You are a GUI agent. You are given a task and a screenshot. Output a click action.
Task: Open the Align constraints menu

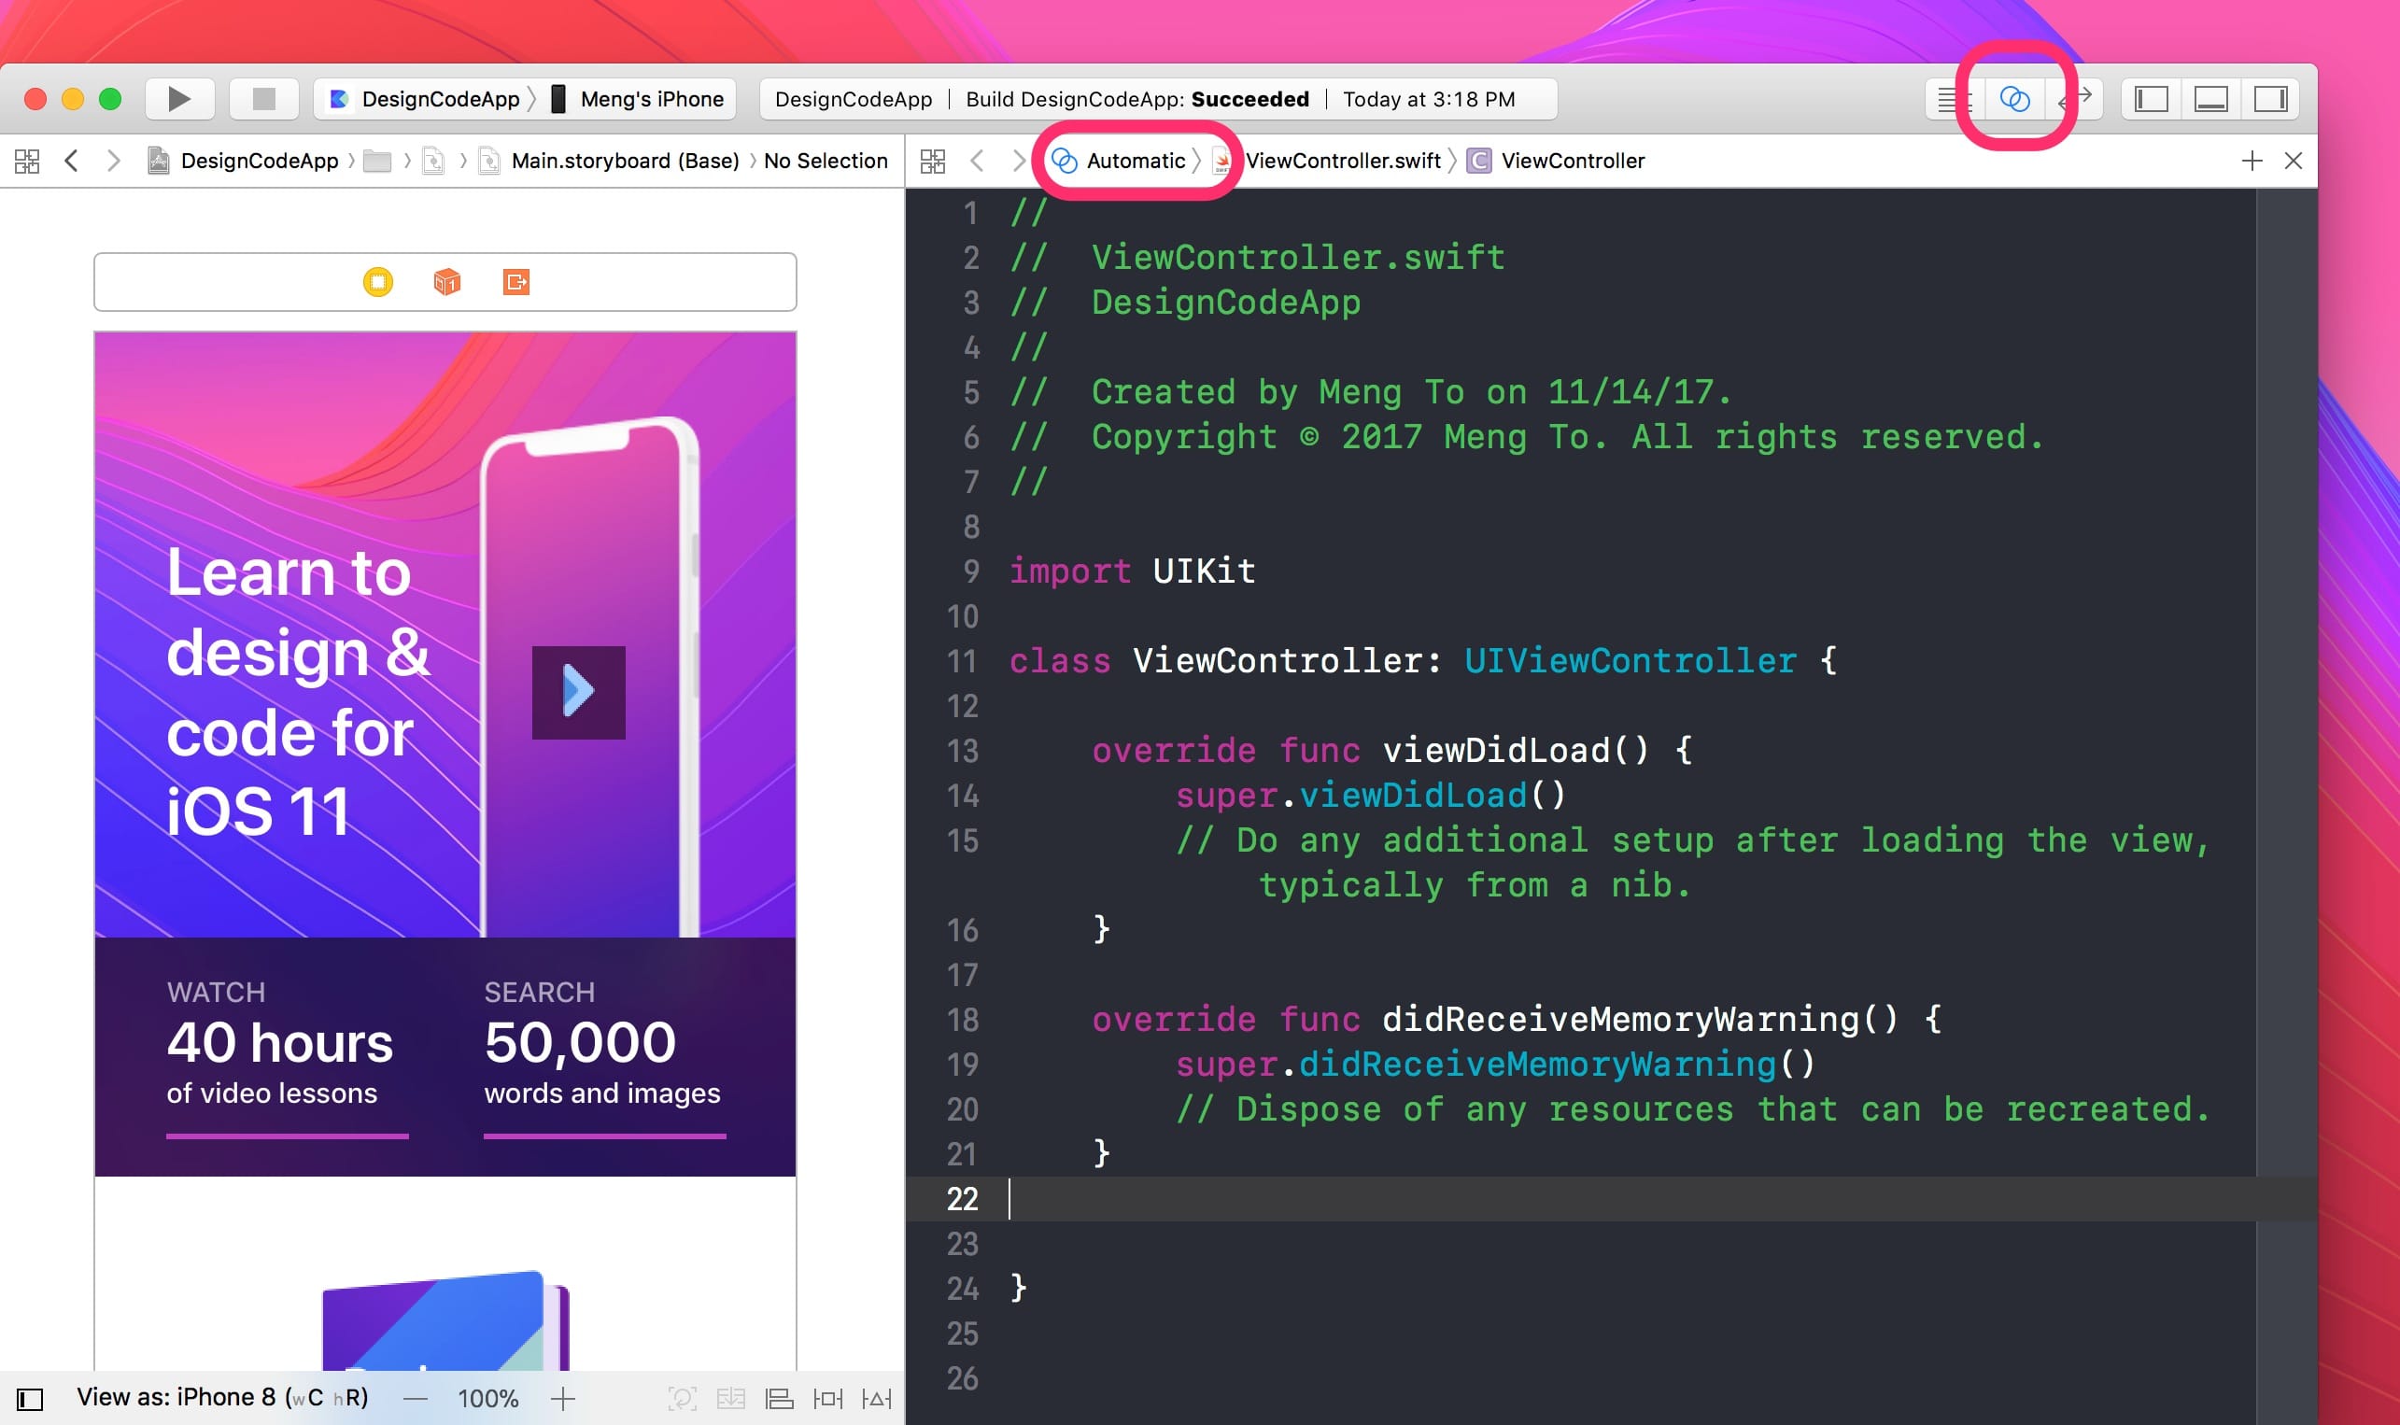(x=779, y=1399)
